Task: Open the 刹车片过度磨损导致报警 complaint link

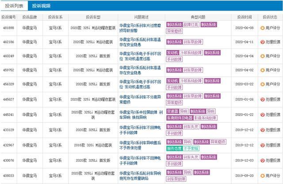Action: (140, 28)
